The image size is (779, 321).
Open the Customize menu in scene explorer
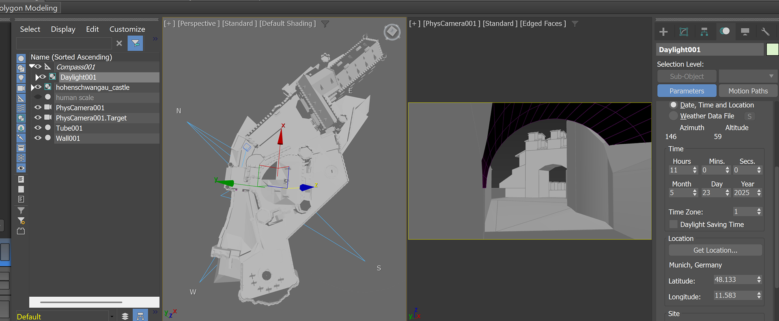click(x=127, y=29)
